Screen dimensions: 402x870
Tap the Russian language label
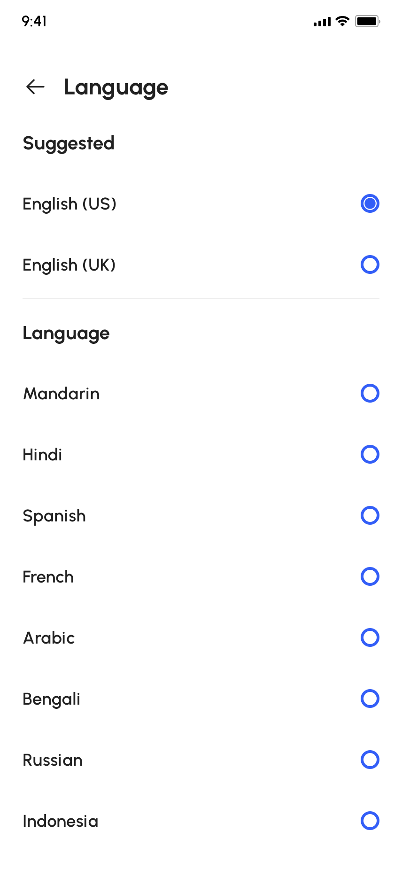[53, 760]
